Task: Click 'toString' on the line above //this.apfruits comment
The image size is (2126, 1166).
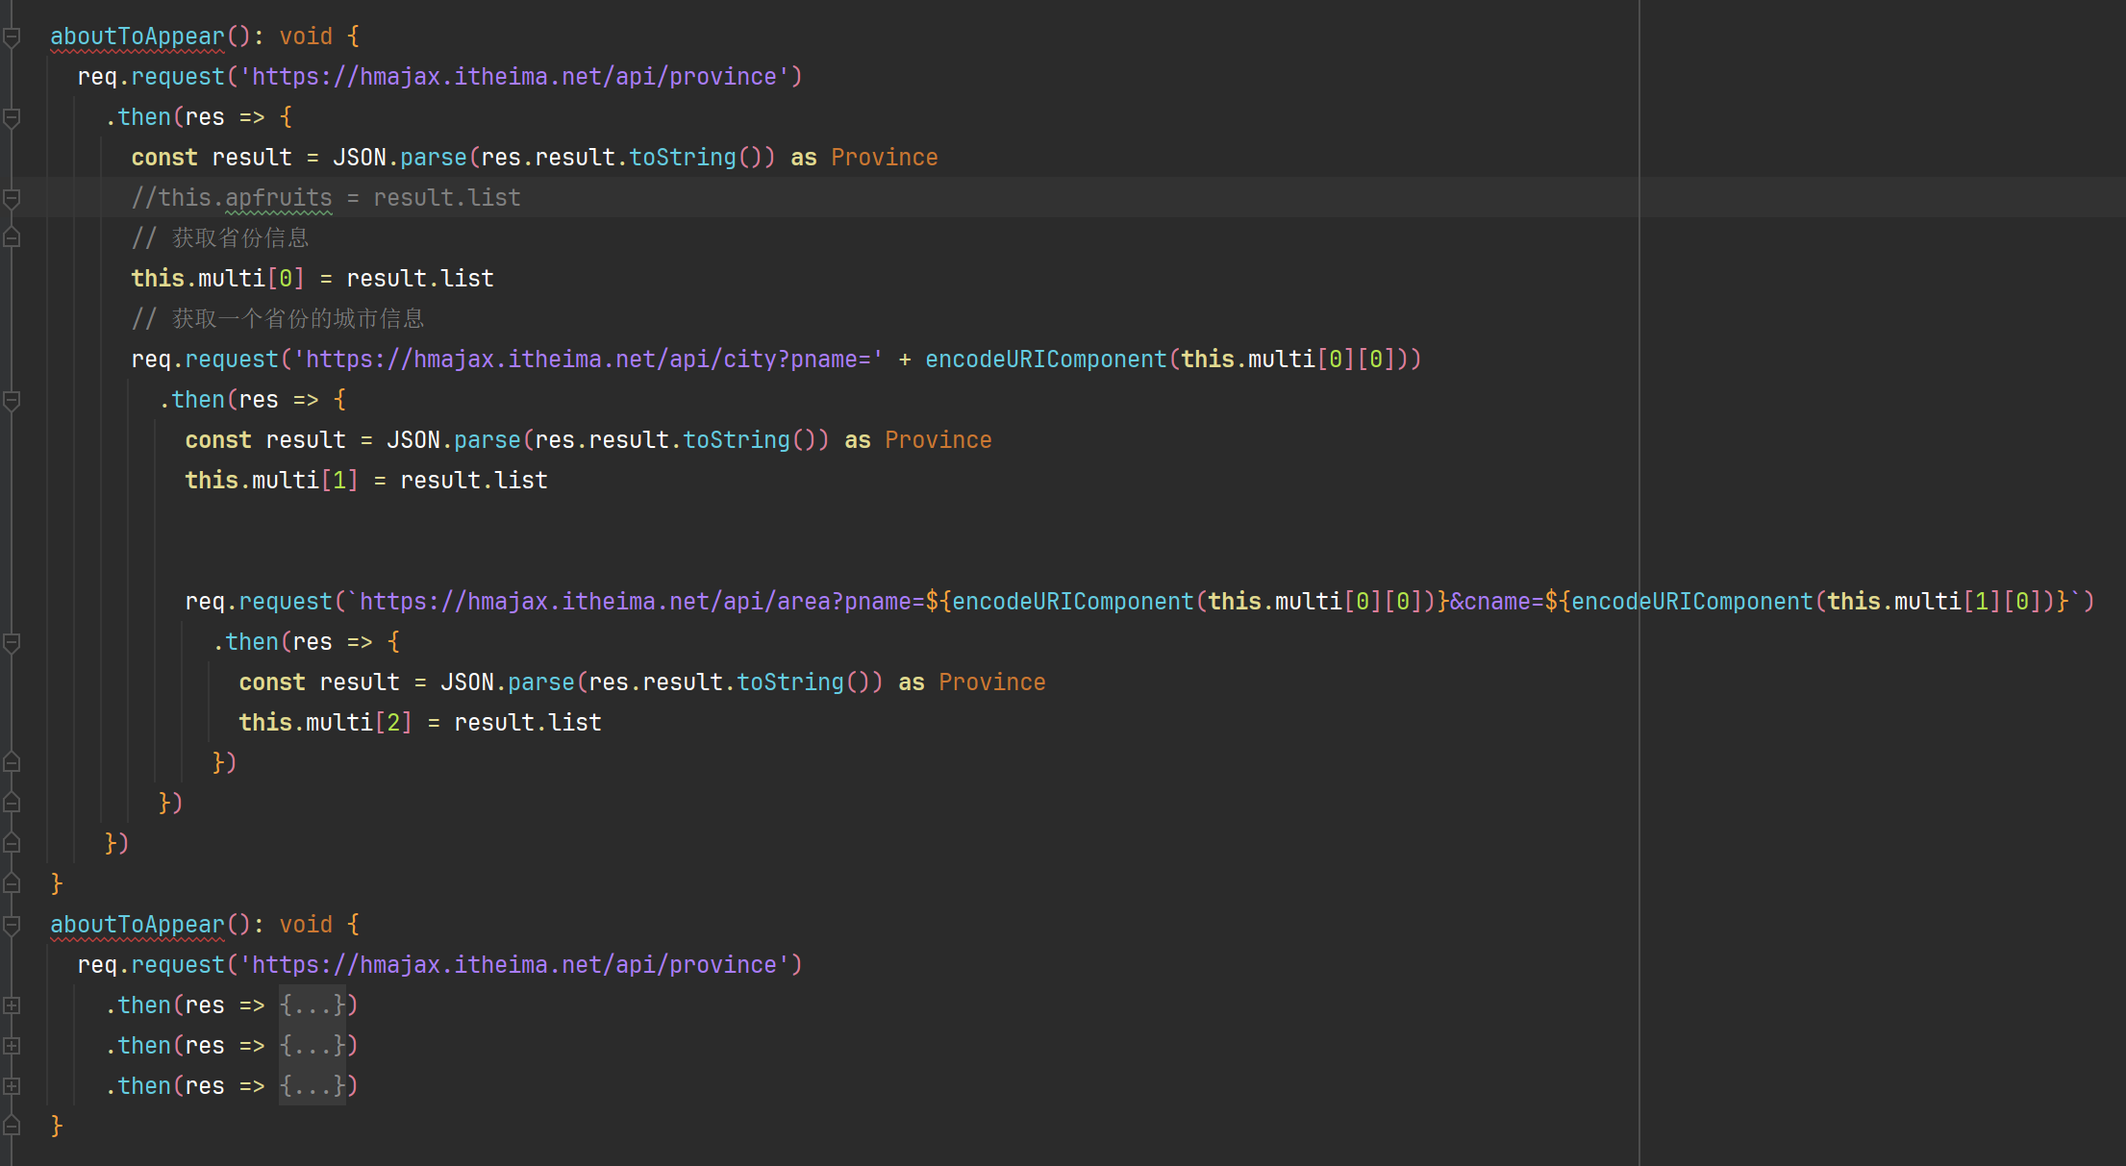Action: point(683,158)
